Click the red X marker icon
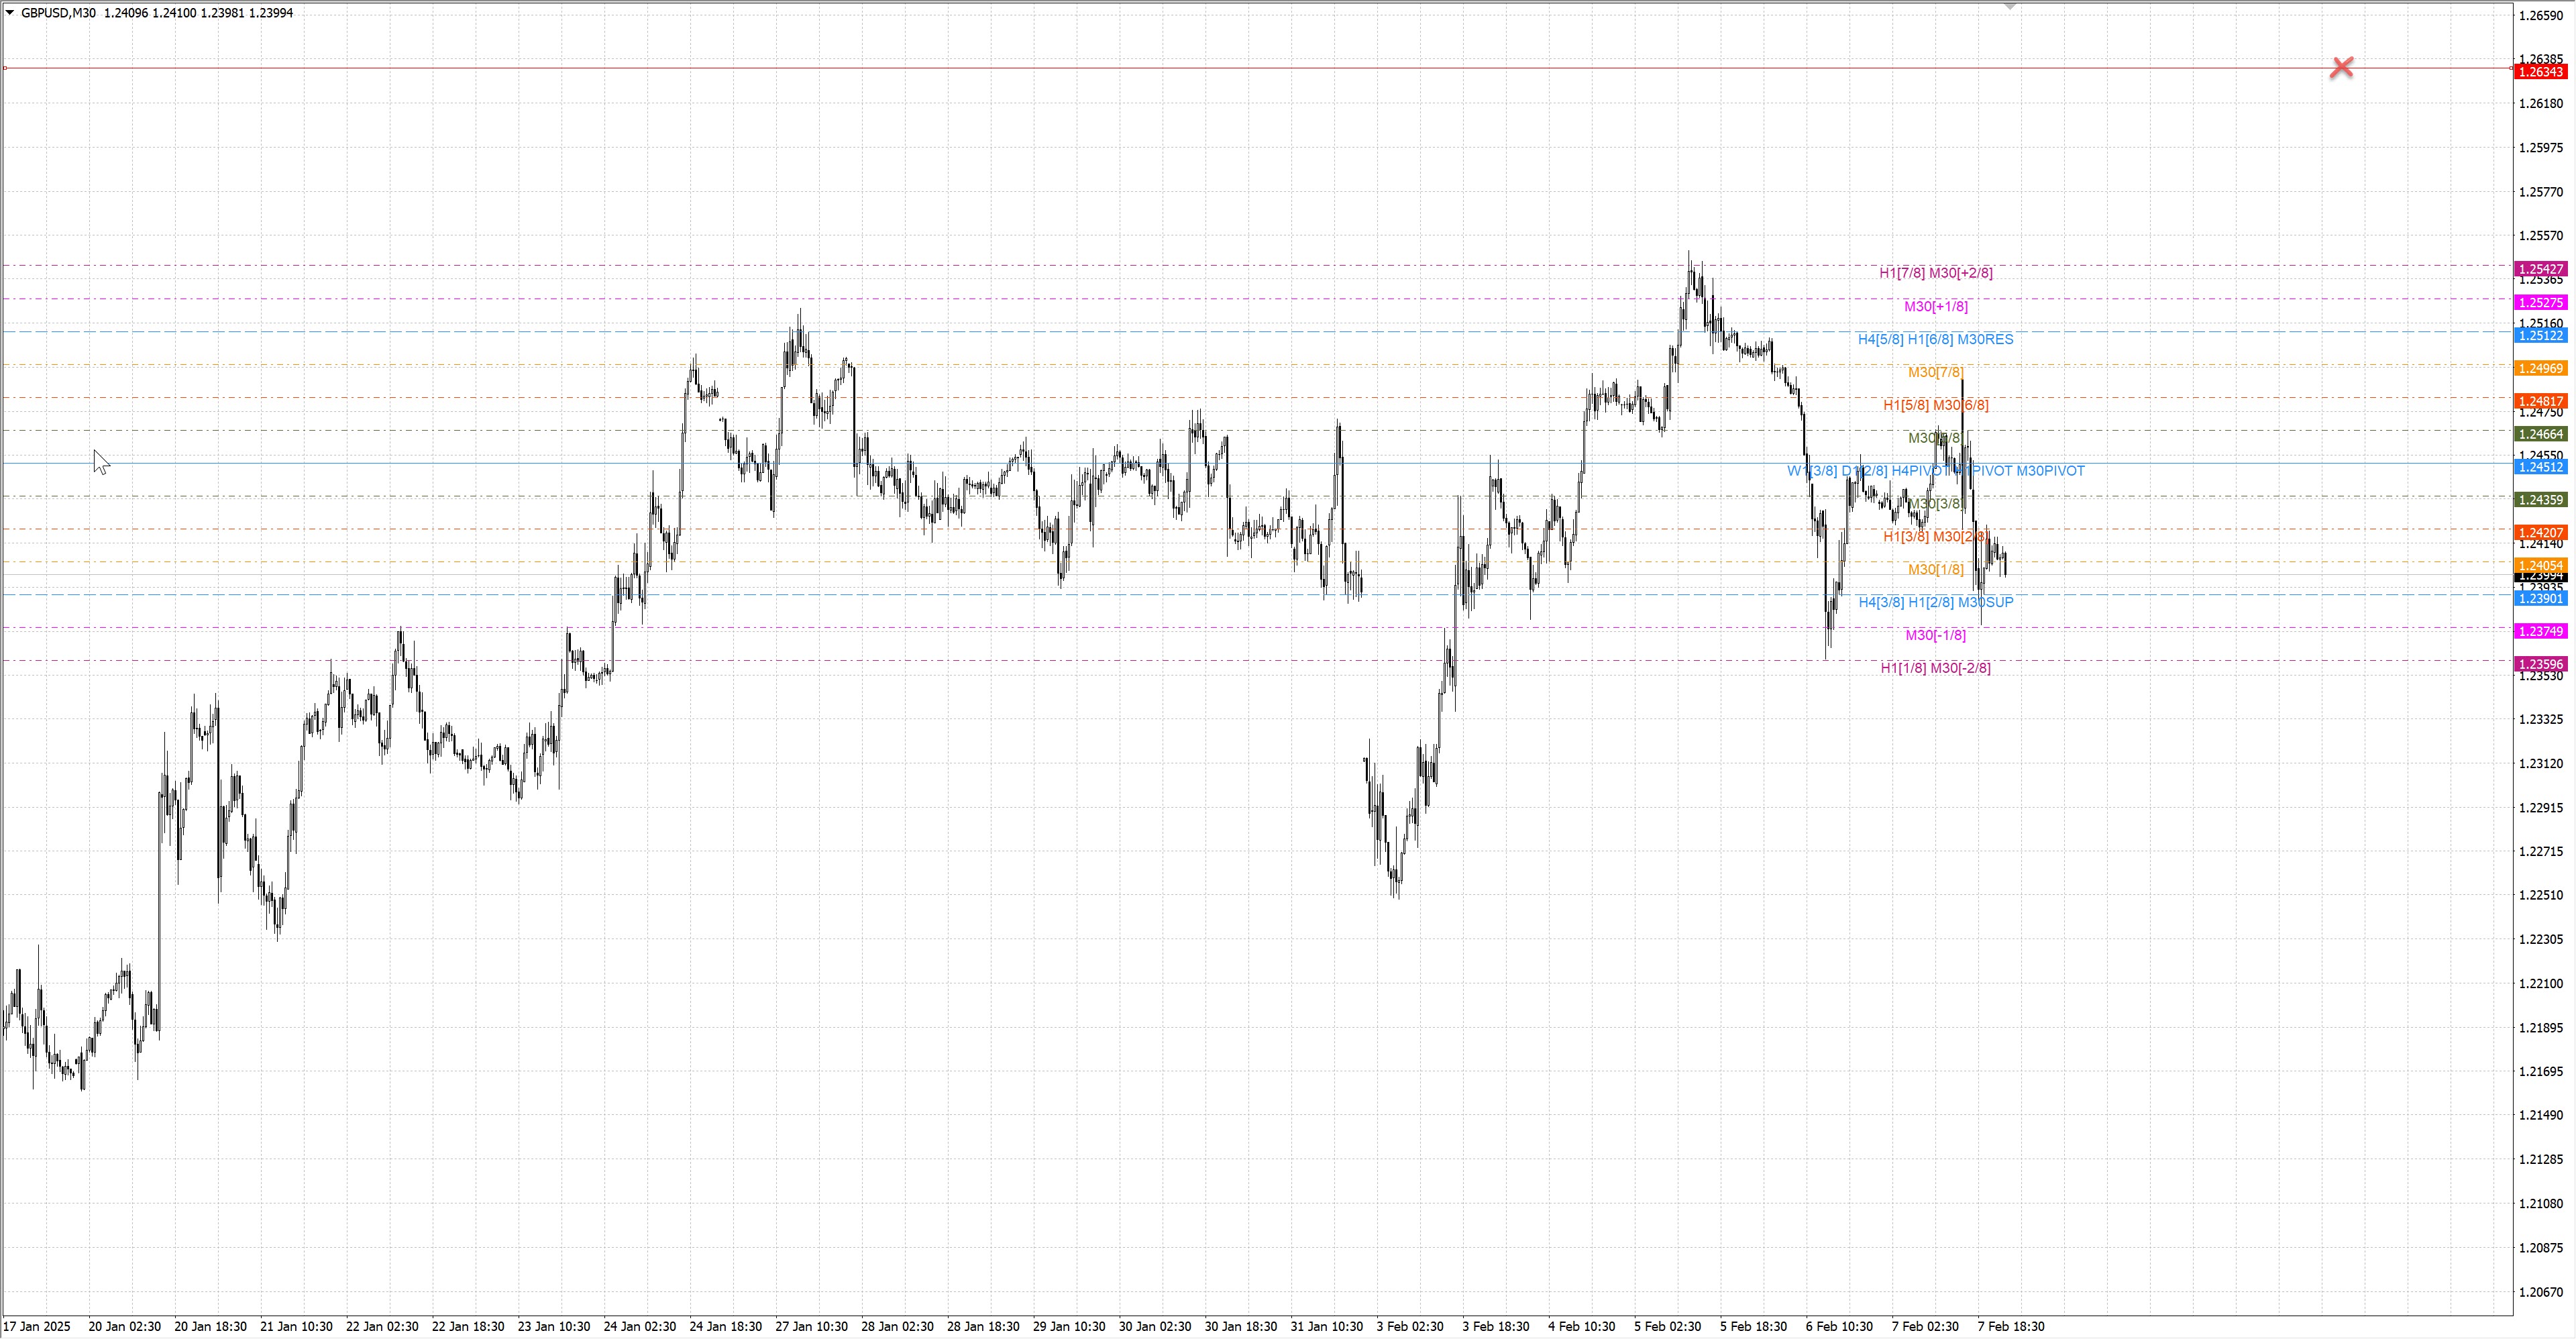This screenshot has height=1339, width=2576. pyautogui.click(x=2341, y=68)
